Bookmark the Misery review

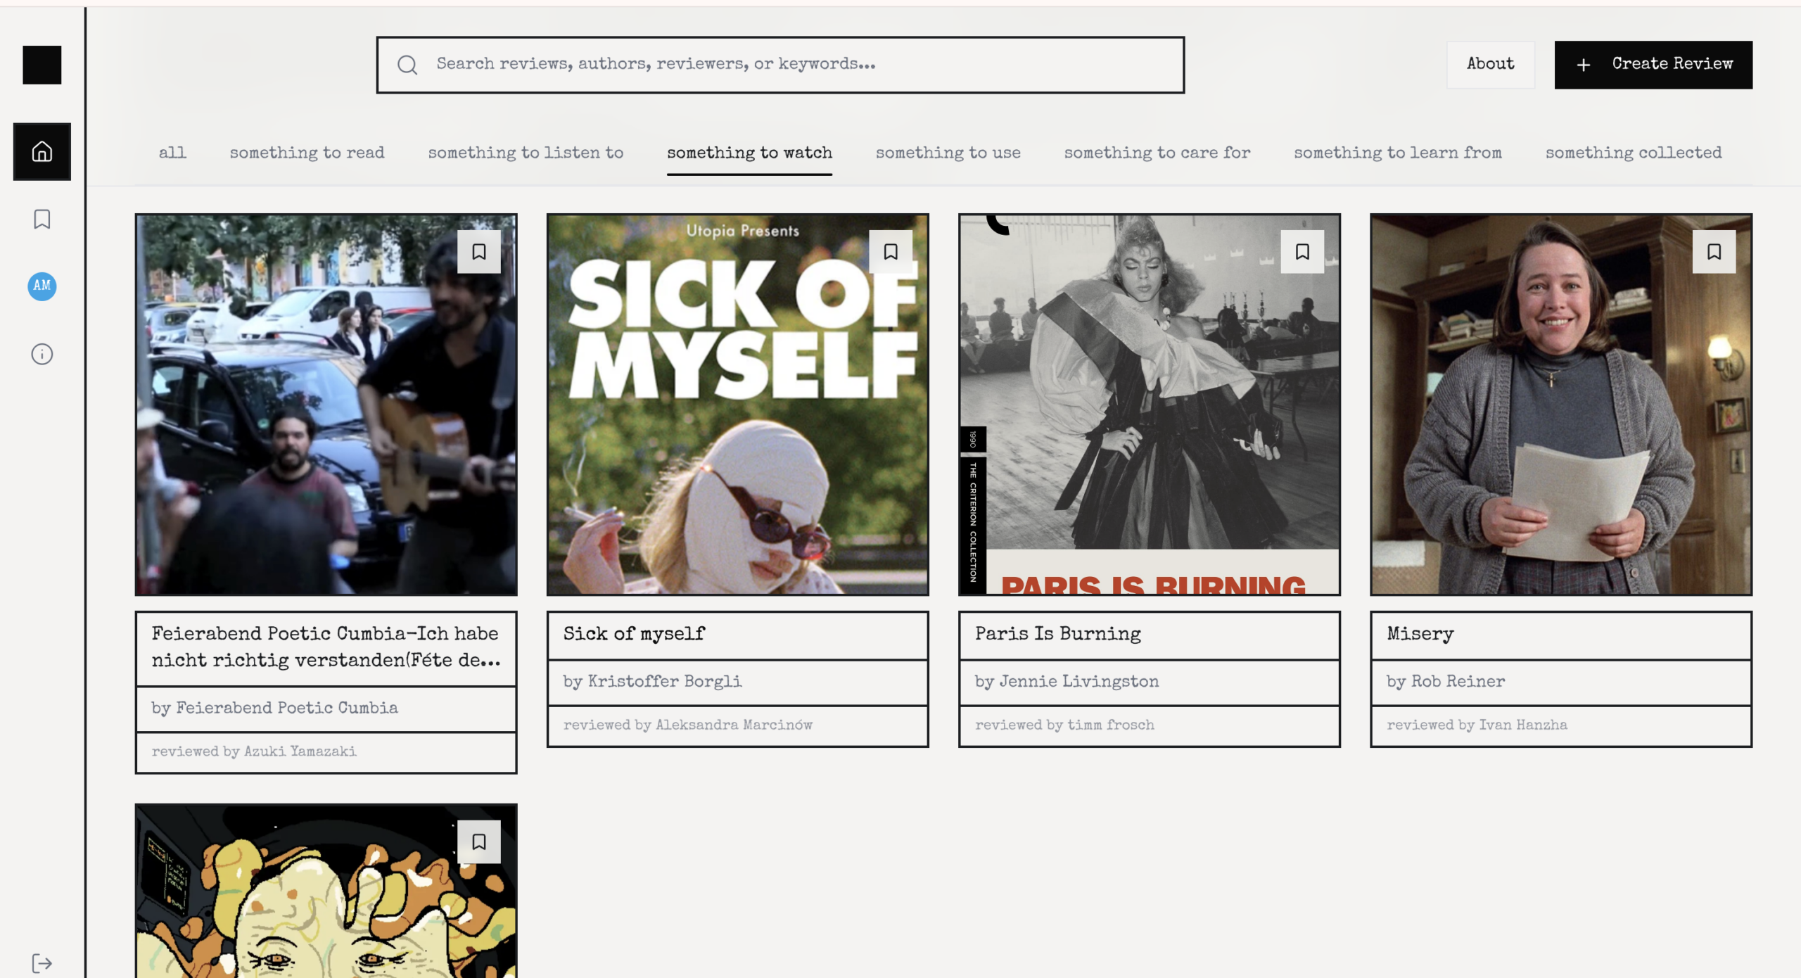tap(1714, 252)
